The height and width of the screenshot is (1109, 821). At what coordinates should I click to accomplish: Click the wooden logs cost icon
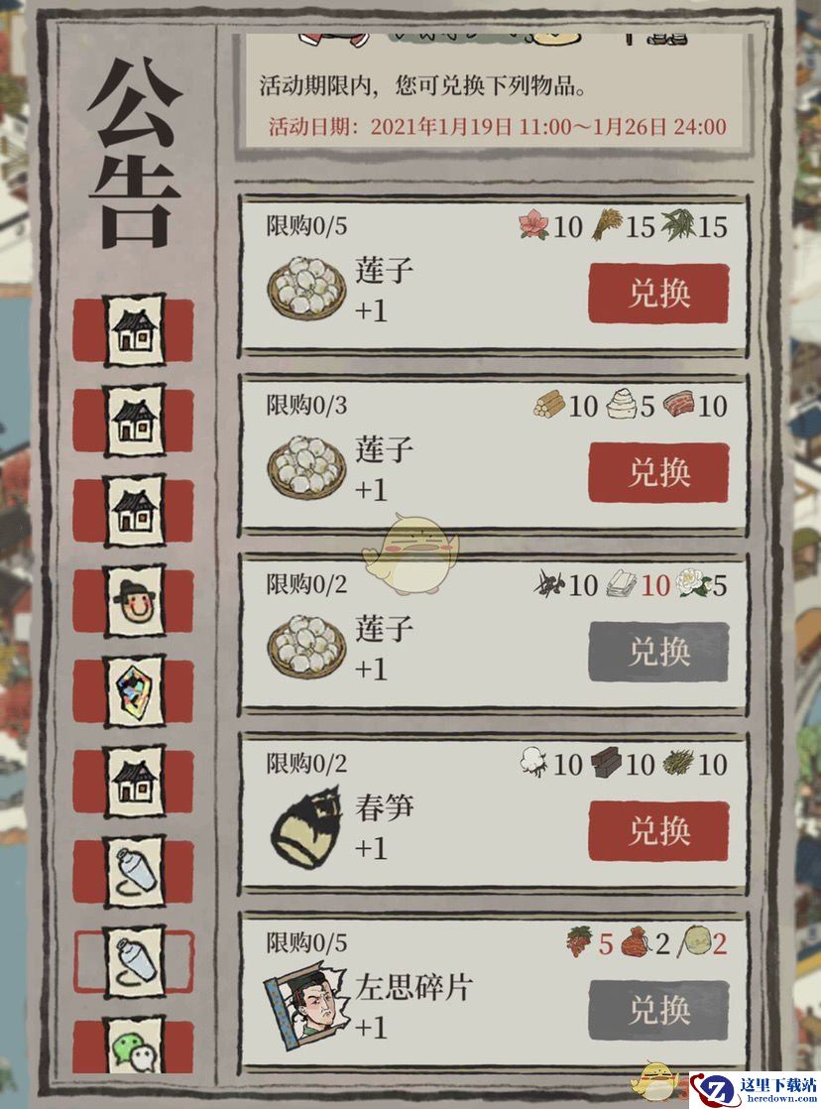548,405
